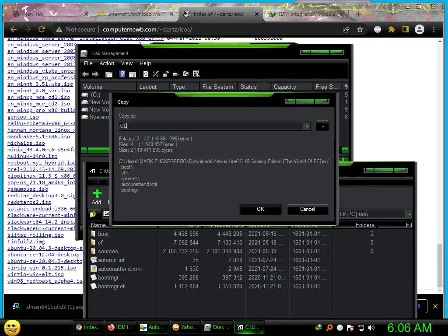Click the Open folder icon in Disk Management toolbar
The height and width of the screenshot is (336, 448).
coord(176,74)
